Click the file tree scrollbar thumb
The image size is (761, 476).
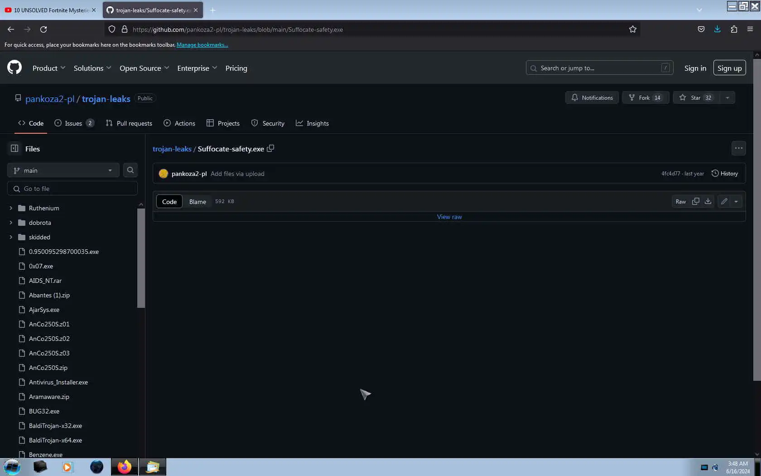141,258
